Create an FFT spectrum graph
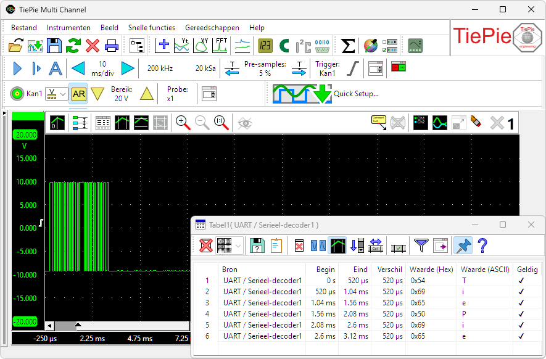 click(220, 46)
